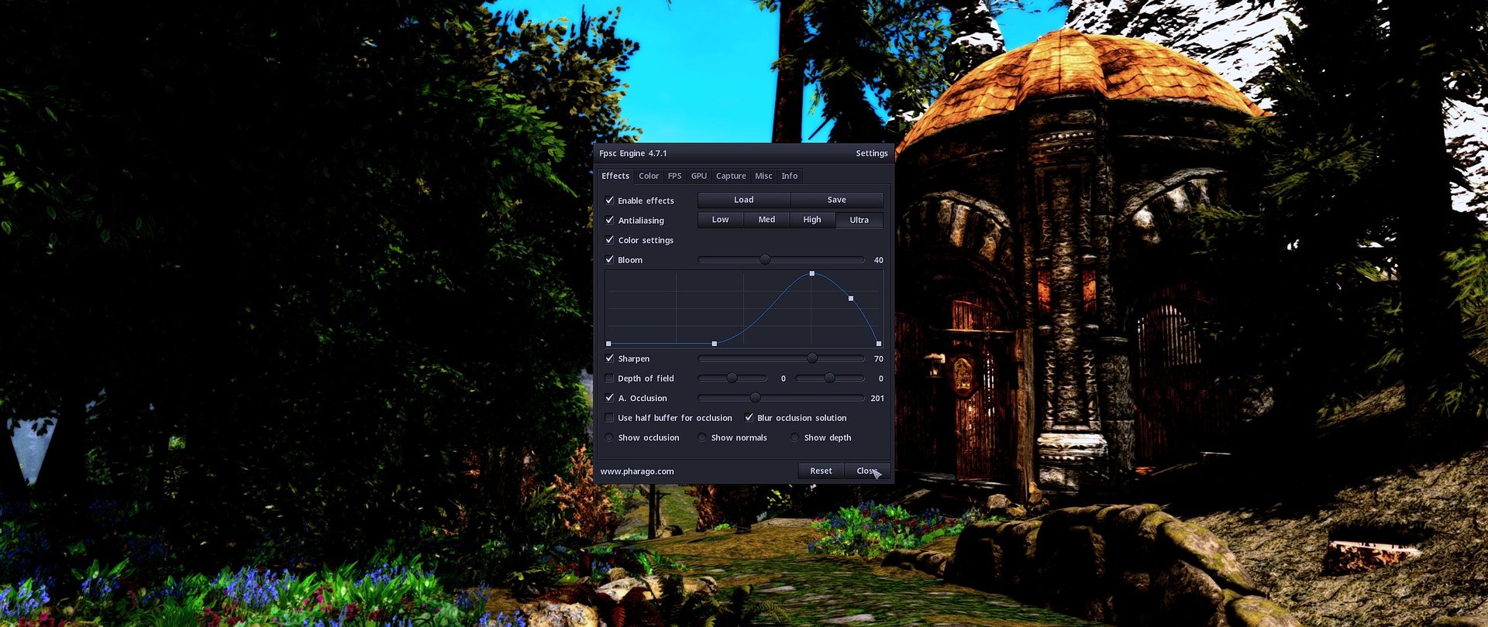
Task: Uncheck Blur occlusion solution
Action: [749, 418]
